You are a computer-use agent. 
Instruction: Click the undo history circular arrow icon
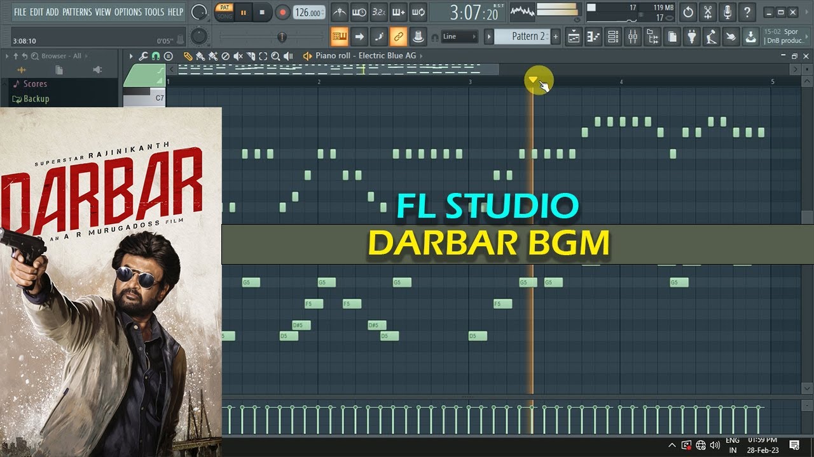pyautogui.click(x=688, y=12)
